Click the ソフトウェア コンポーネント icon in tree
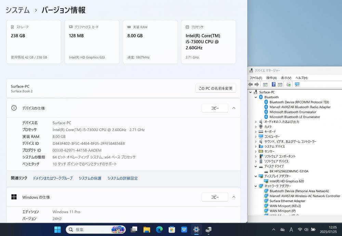The image size is (342, 236). pos(261,156)
